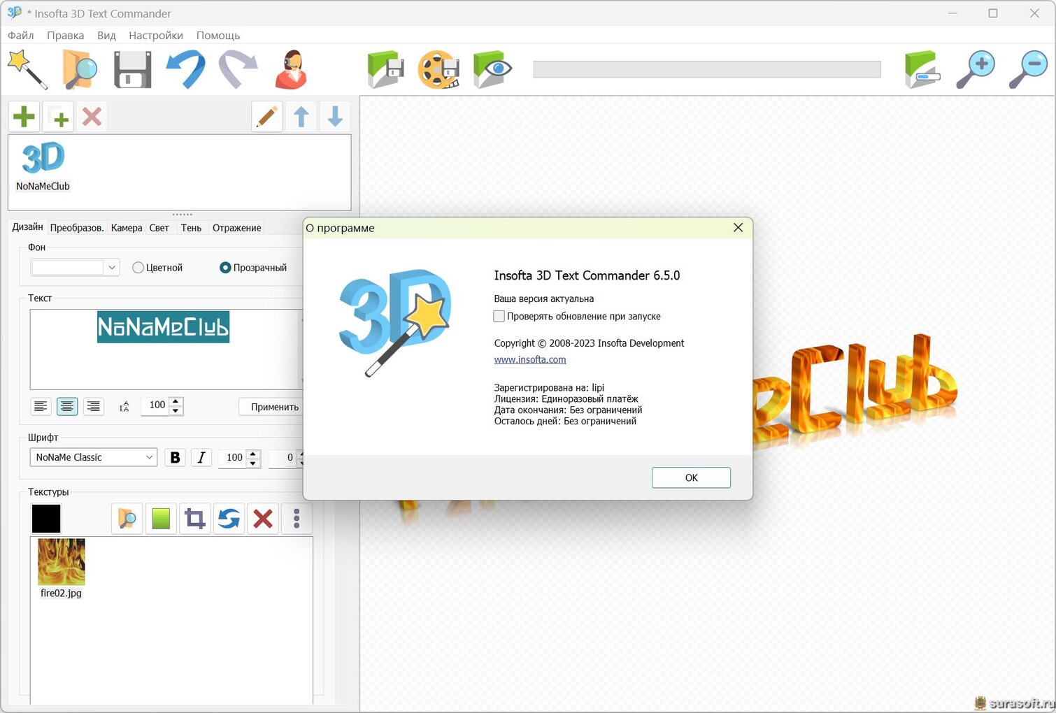Open the Правка menu

point(66,36)
